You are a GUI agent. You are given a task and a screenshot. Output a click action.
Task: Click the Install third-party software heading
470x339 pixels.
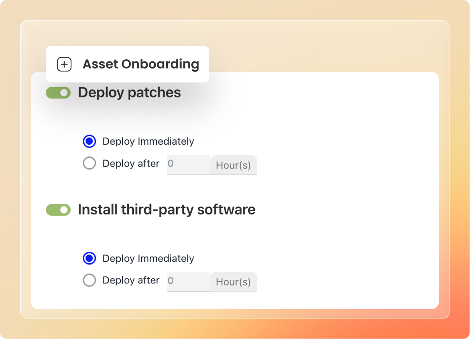166,209
